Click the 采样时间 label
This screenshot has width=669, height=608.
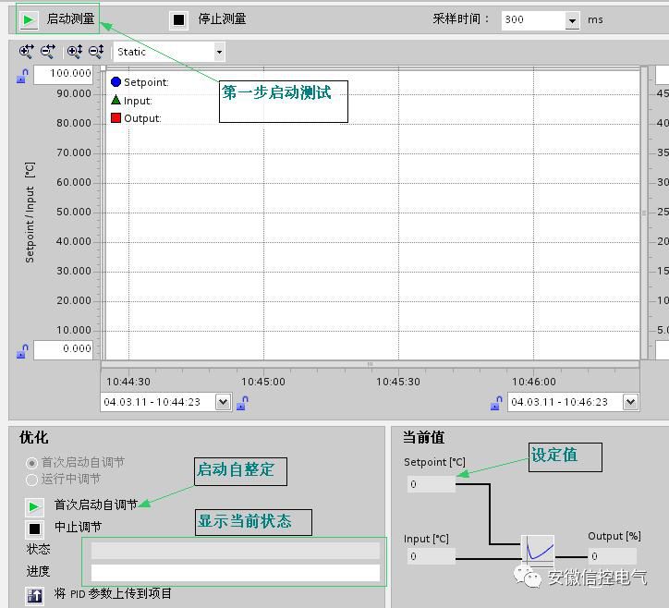461,19
